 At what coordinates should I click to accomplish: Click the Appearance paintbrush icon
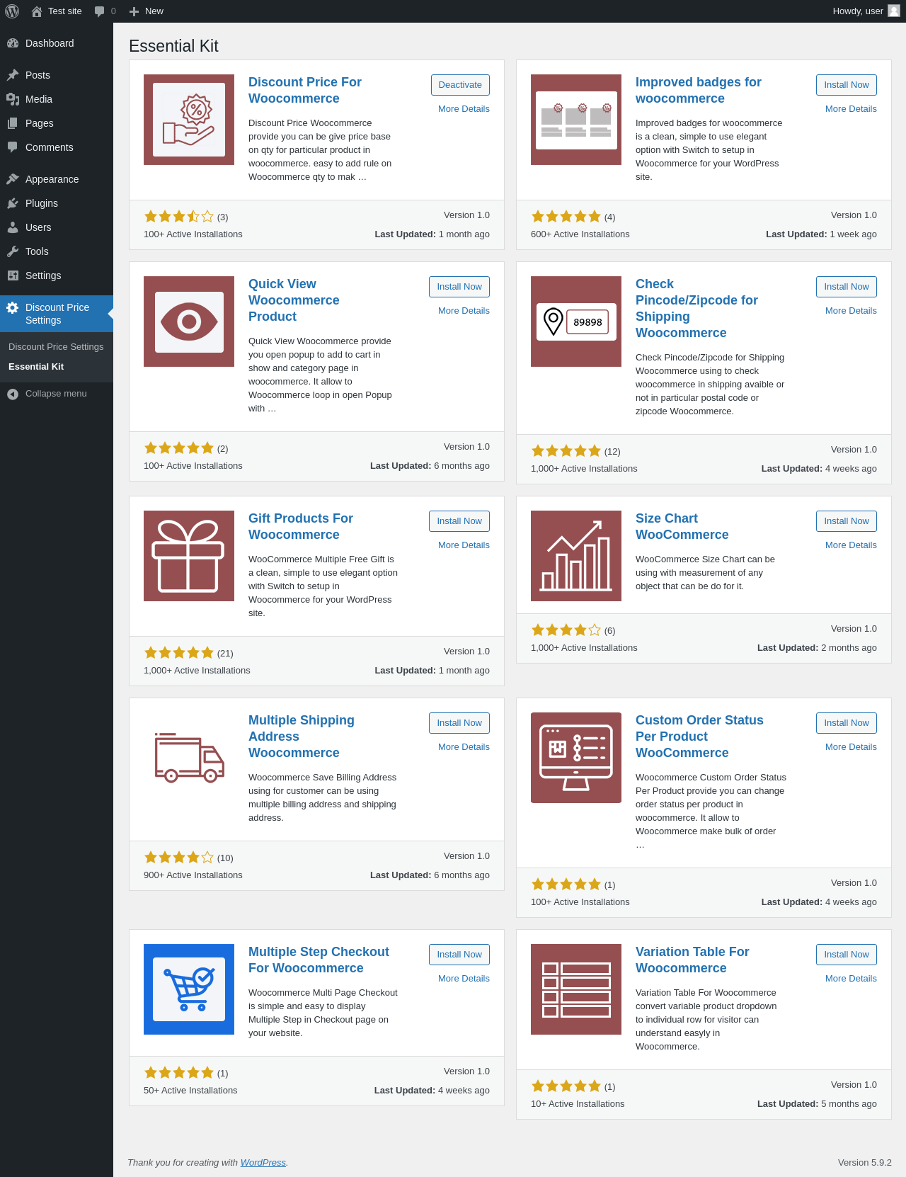pos(13,179)
